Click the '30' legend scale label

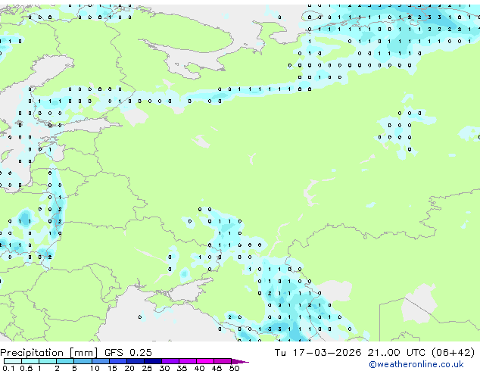tap(164, 368)
